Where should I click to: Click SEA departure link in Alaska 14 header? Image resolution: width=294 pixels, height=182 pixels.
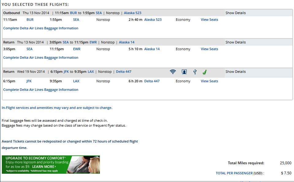tap(66, 42)
